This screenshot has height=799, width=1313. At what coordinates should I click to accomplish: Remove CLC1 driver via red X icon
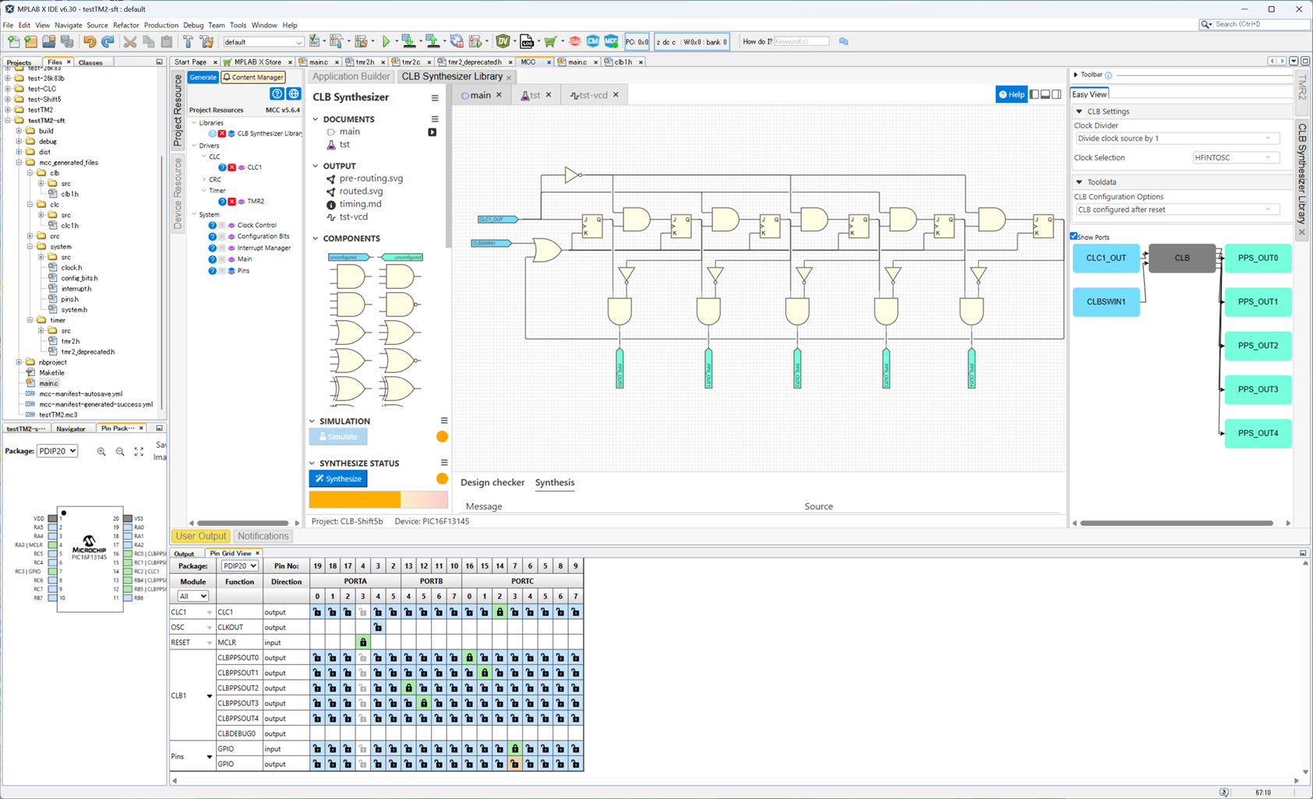pos(231,167)
